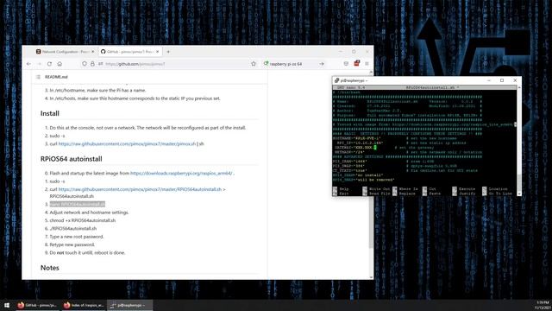This screenshot has width=552, height=311.
Task: Open the RPiOS64autoinstall.sh raw link
Action: tap(140, 189)
